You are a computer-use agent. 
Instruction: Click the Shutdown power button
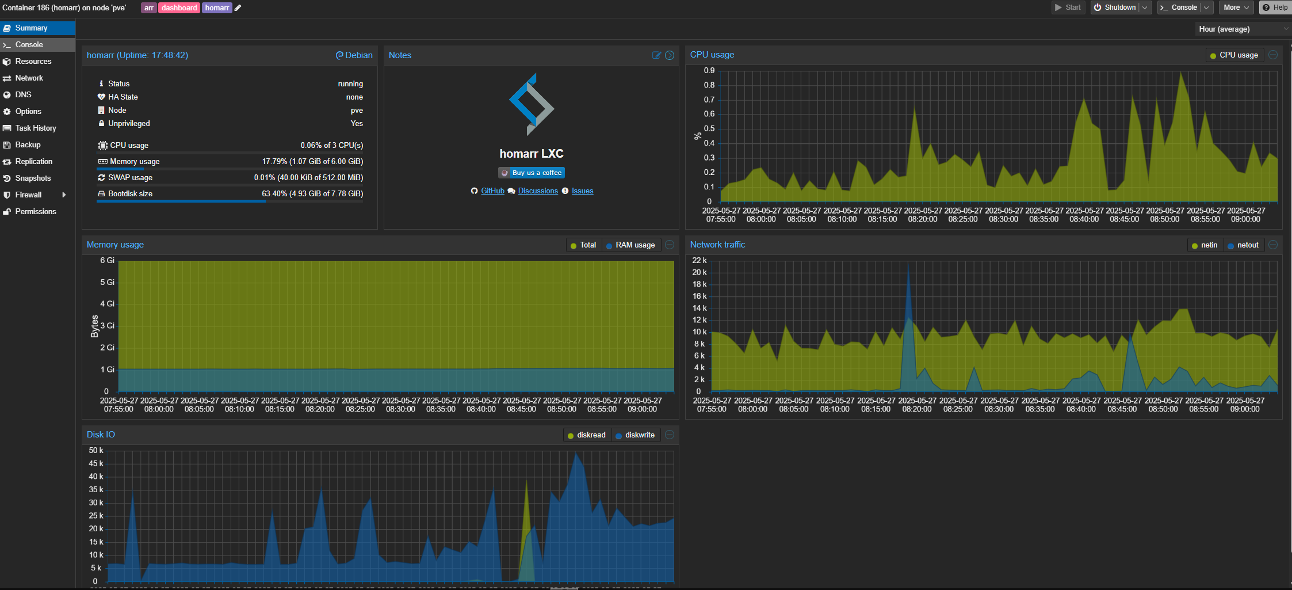[x=1114, y=7]
